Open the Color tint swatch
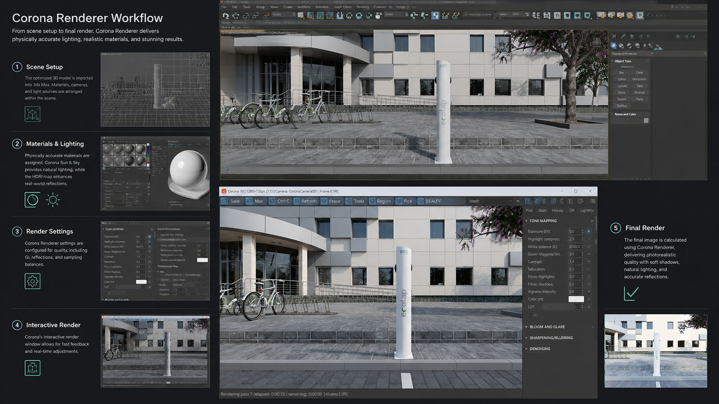 point(576,299)
